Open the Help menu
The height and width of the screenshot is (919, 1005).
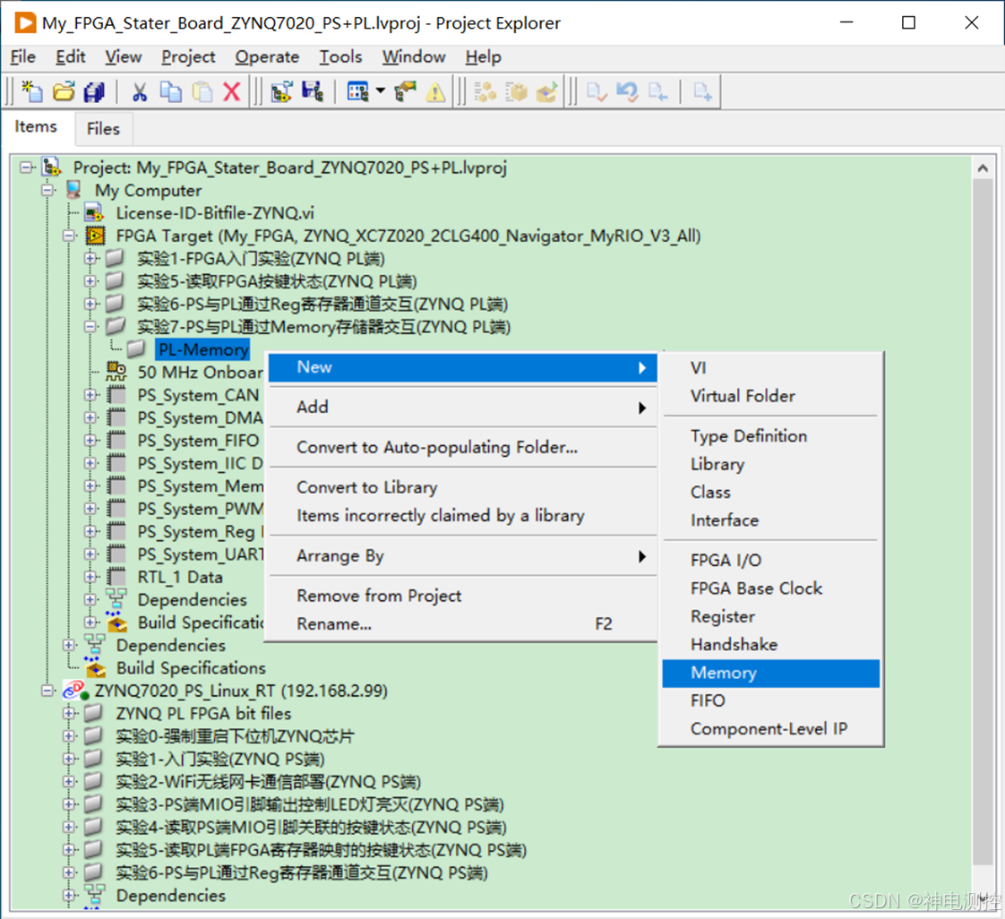pos(484,57)
